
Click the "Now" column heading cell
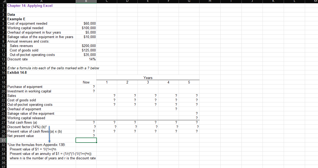point(86,82)
